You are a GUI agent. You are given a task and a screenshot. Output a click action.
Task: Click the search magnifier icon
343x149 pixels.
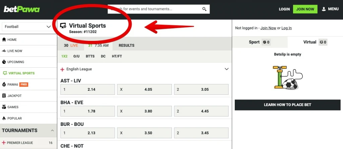tap(204, 9)
